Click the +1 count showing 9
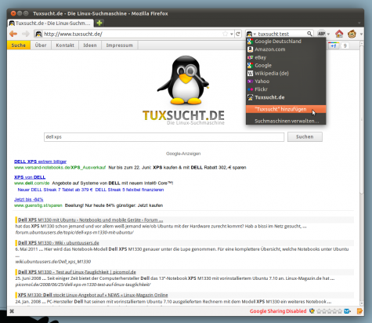 tap(345, 45)
